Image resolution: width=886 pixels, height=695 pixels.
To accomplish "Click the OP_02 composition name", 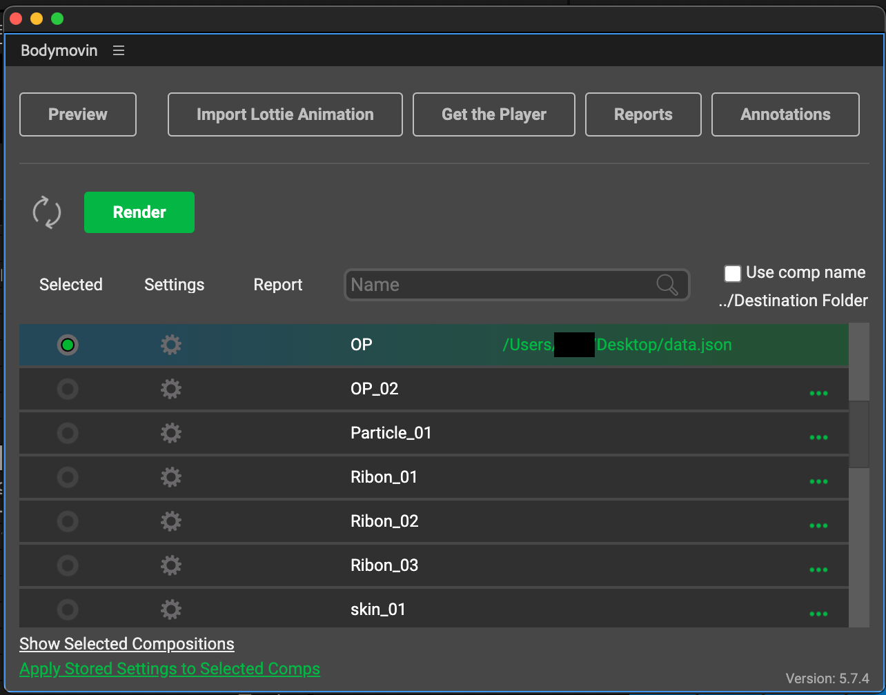I will click(x=375, y=389).
